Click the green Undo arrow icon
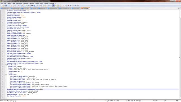The height and width of the screenshot is (102, 181). pyautogui.click(x=26, y=6)
